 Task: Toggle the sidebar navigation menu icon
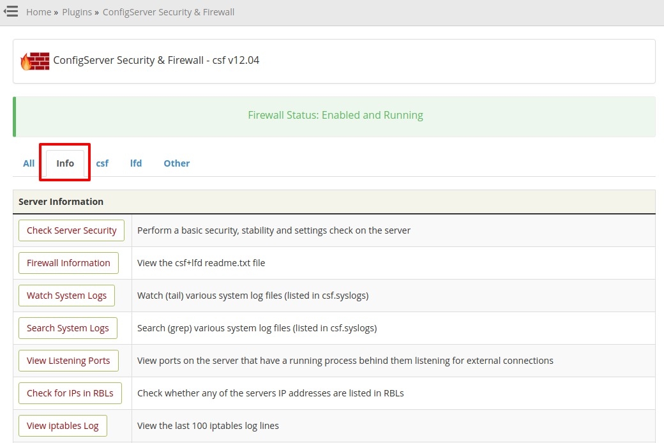tap(11, 11)
